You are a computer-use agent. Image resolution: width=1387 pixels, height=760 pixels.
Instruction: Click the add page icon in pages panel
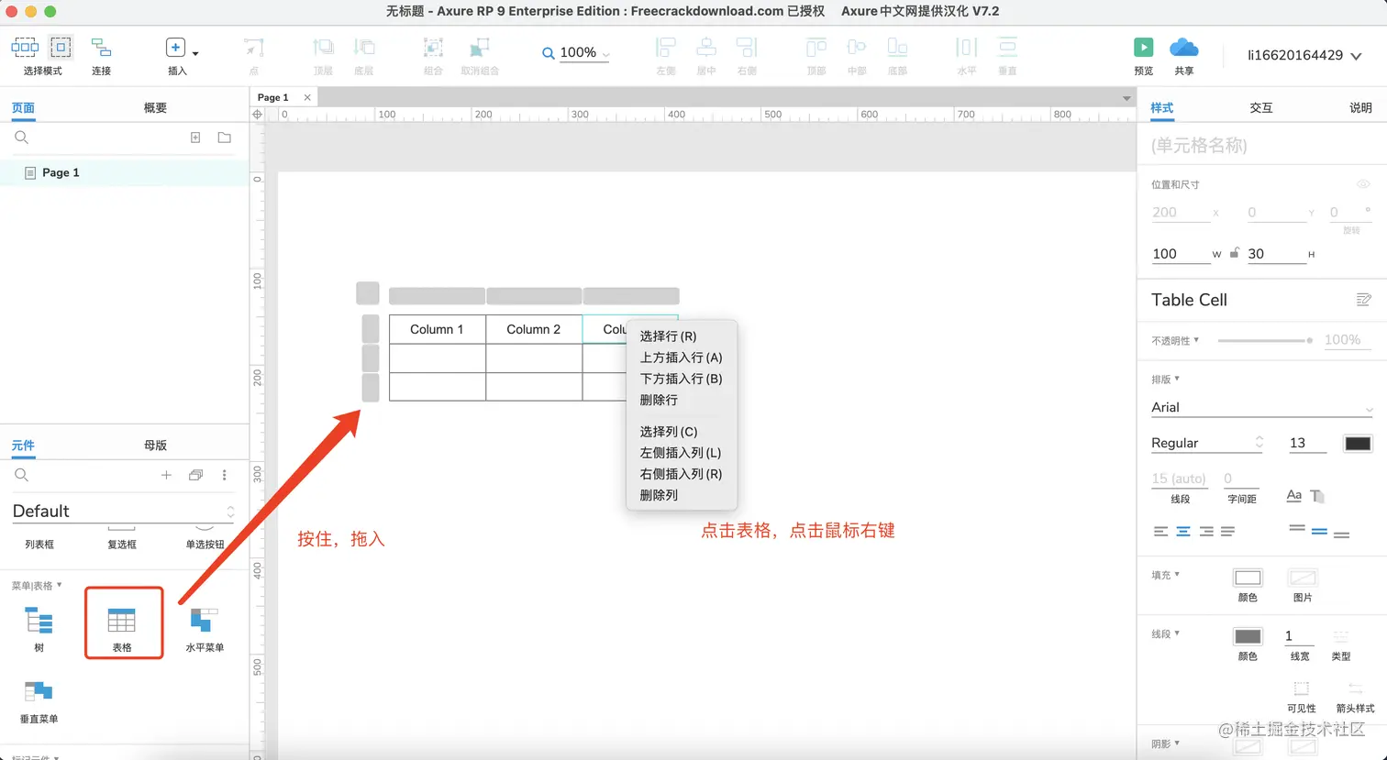point(195,138)
